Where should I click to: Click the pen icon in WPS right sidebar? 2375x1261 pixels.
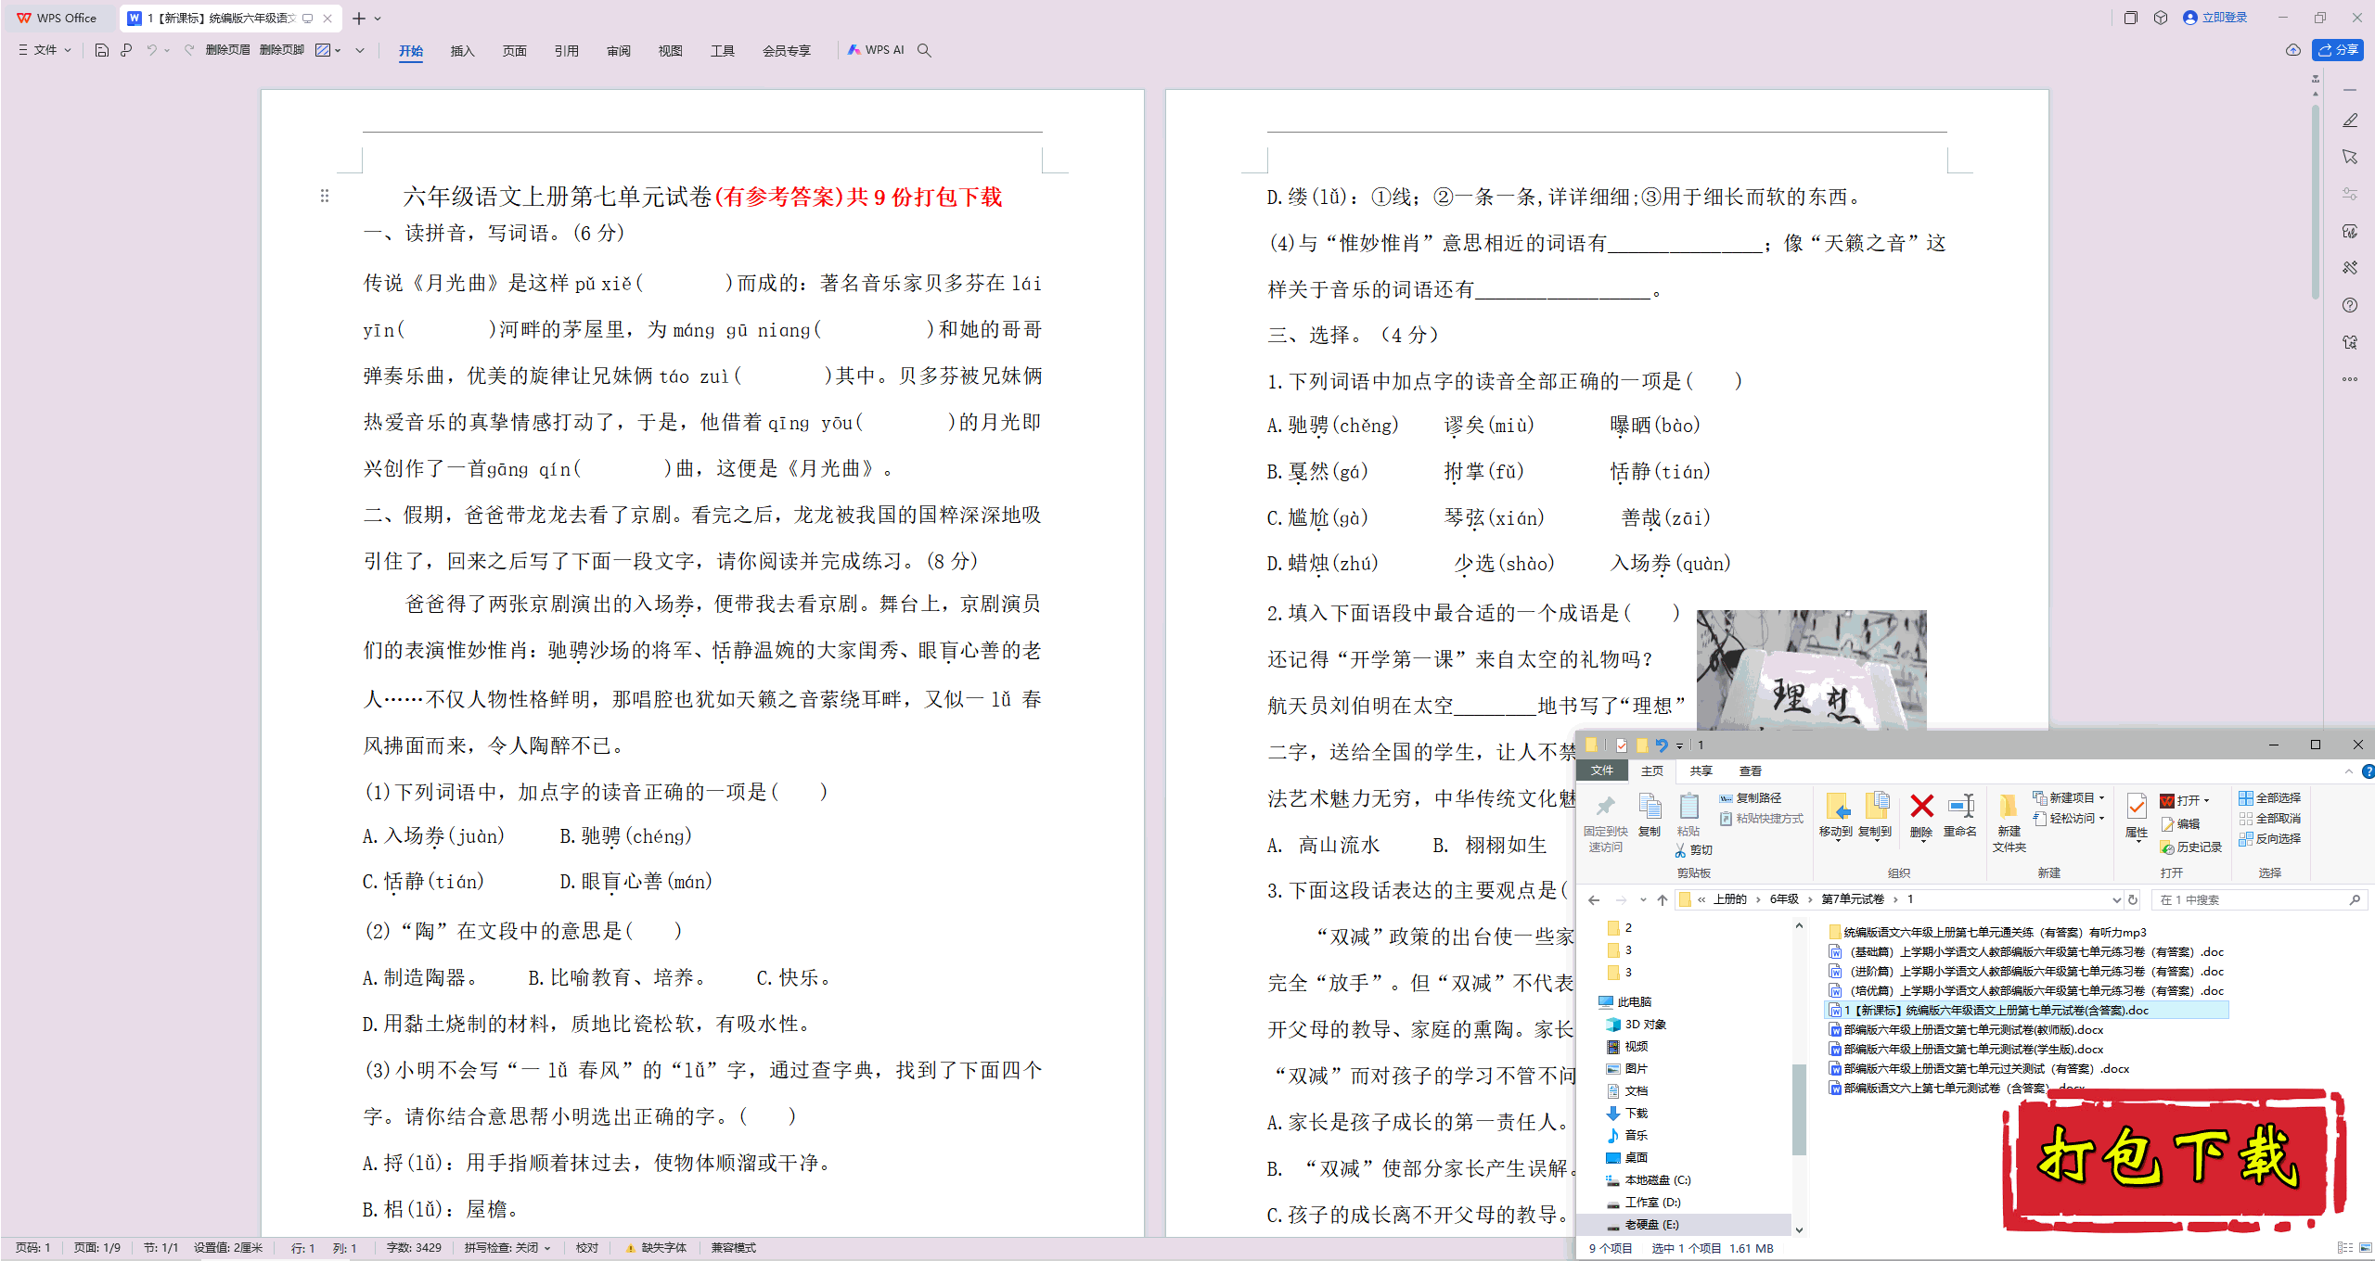[2350, 121]
